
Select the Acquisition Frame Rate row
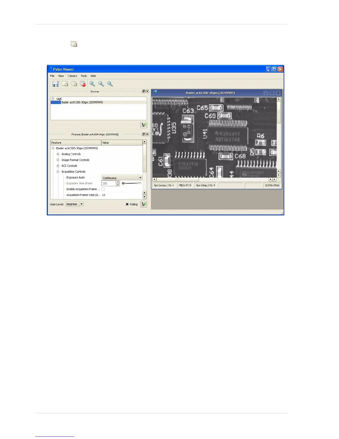pos(83,195)
